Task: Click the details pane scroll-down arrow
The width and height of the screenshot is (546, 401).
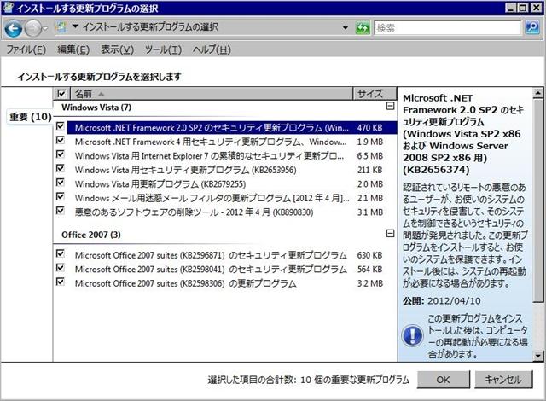Action: click(x=538, y=356)
